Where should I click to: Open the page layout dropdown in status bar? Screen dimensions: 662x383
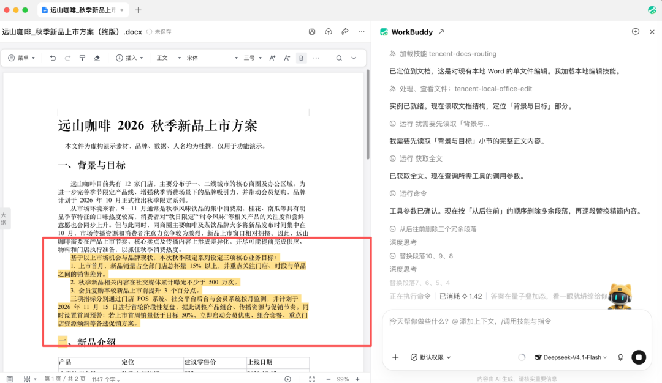point(29,379)
